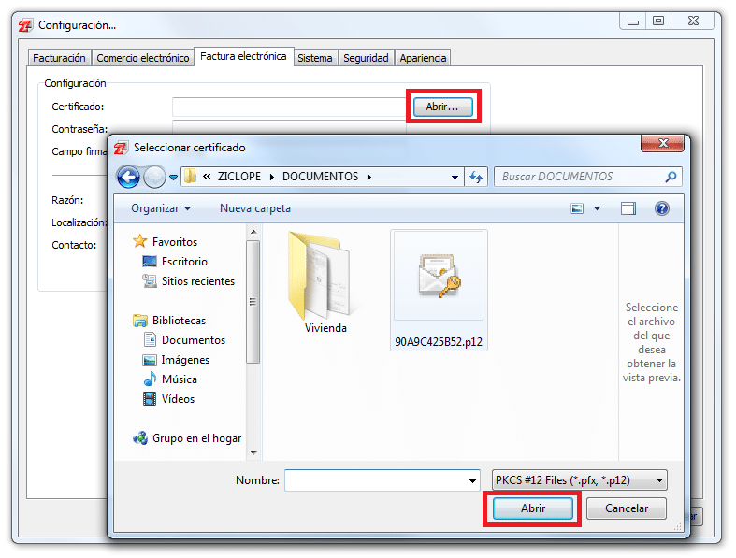Open the PKCS #12 file type dropdown
The height and width of the screenshot is (558, 736).
coord(579,480)
